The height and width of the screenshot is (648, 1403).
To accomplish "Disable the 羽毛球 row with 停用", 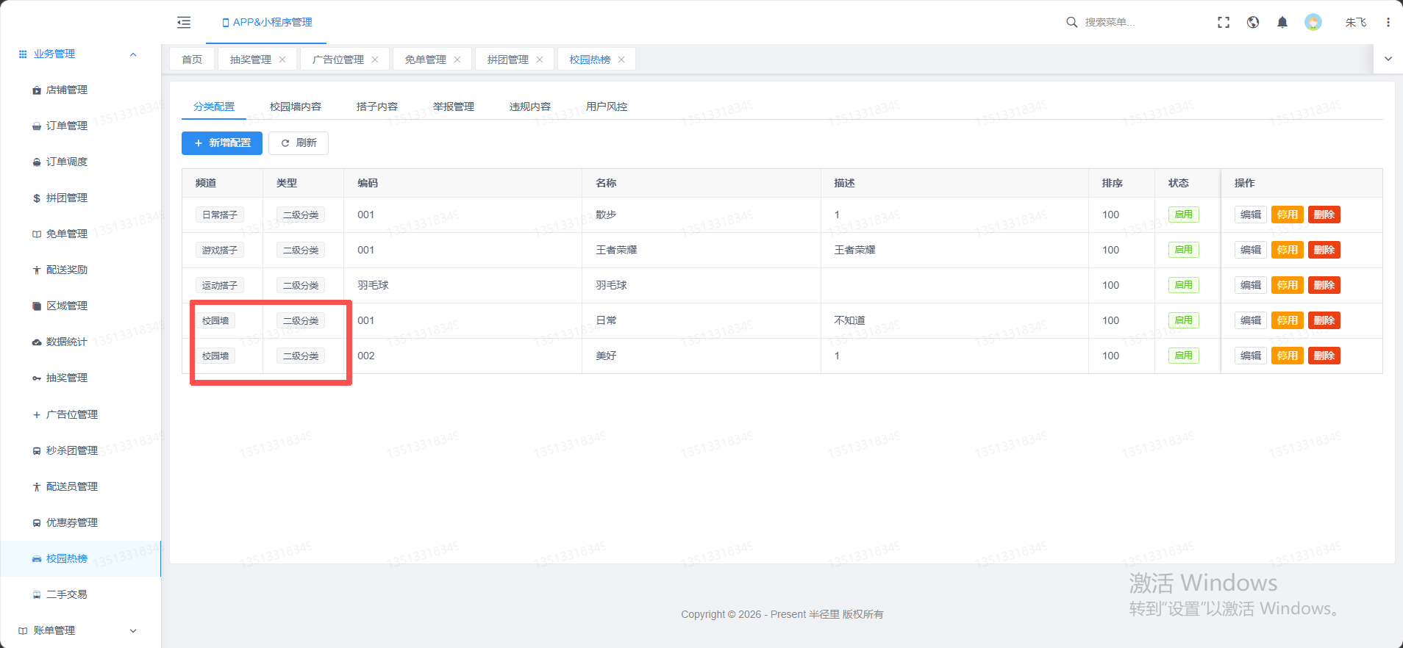I will pos(1287,285).
